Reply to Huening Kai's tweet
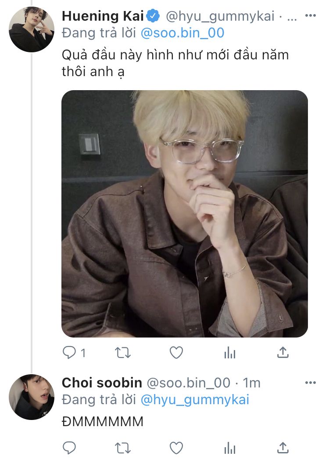 pyautogui.click(x=70, y=352)
